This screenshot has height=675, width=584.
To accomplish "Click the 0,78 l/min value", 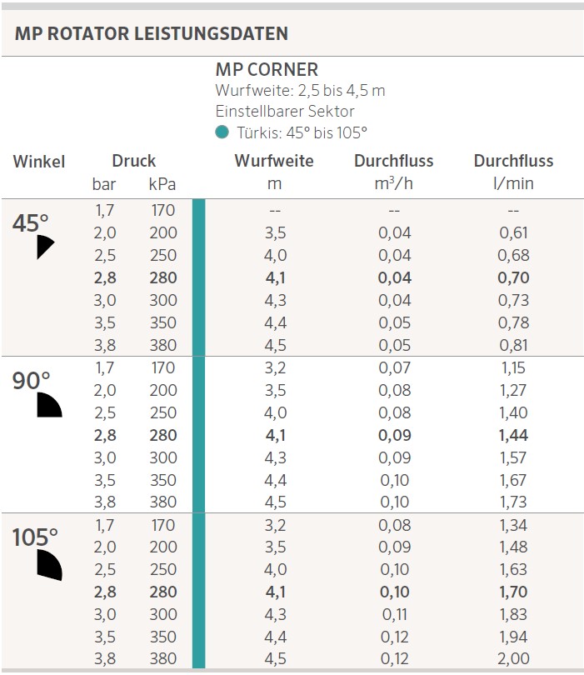I will [513, 322].
